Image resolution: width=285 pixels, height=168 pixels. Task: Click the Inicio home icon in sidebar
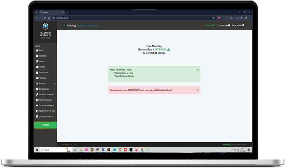37,50
